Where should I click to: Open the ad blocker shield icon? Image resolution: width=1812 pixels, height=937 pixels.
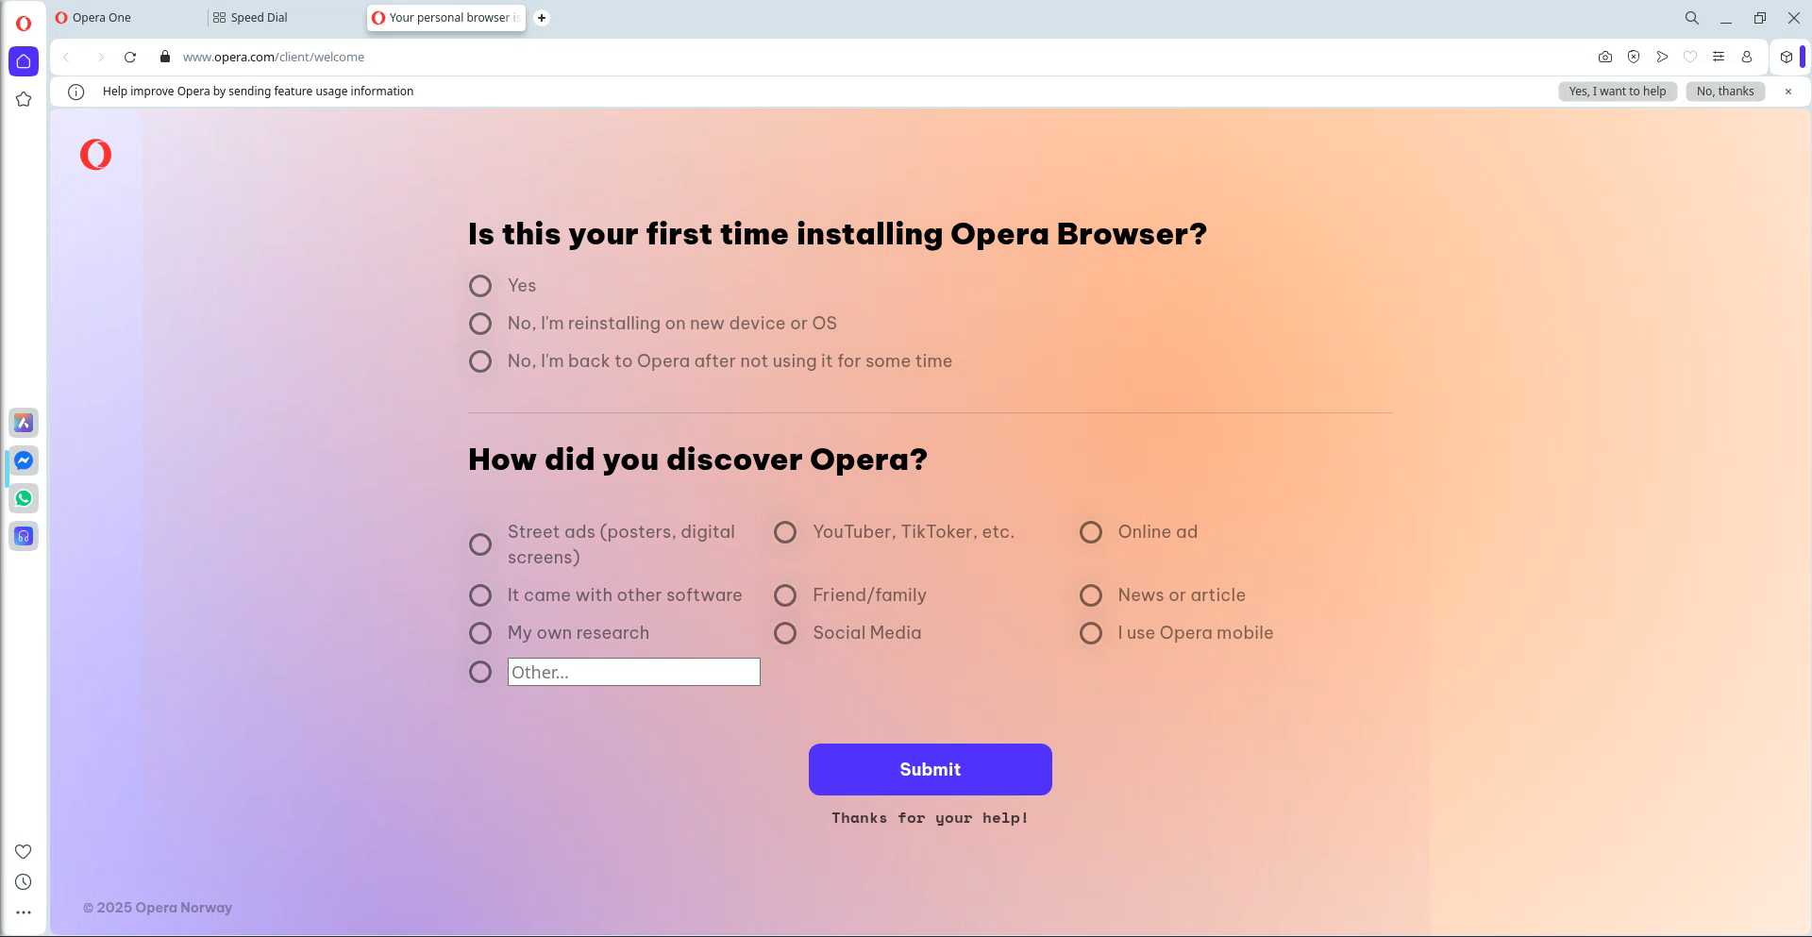(x=1634, y=57)
